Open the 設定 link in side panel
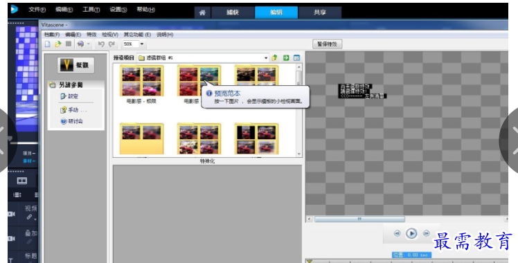Viewport: 518px width, 263px height. click(69, 96)
